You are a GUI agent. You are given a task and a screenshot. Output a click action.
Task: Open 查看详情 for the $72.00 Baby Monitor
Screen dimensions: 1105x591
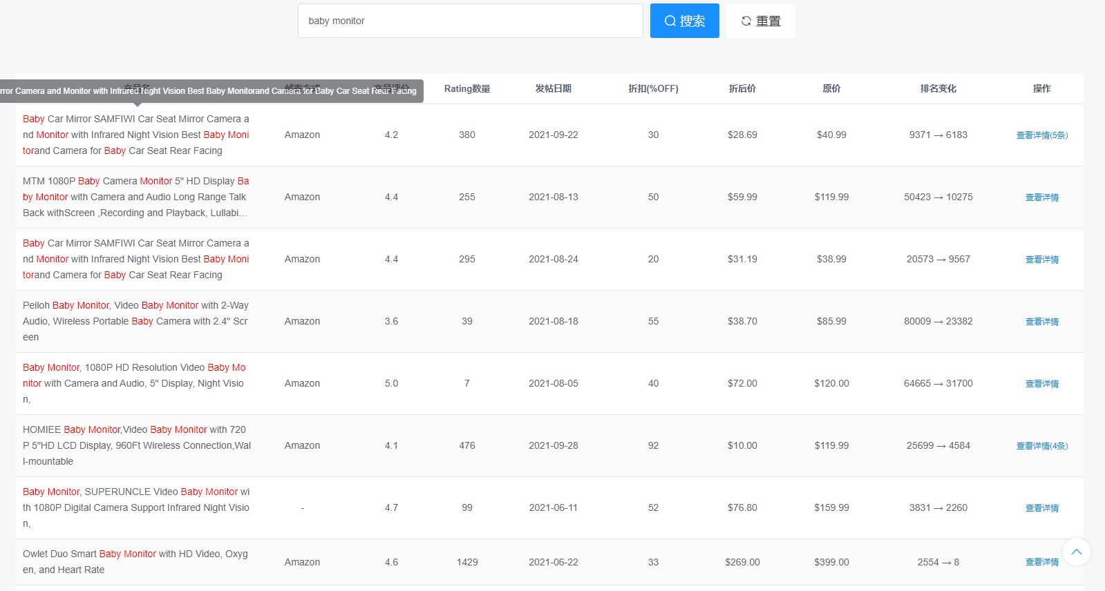click(1041, 384)
